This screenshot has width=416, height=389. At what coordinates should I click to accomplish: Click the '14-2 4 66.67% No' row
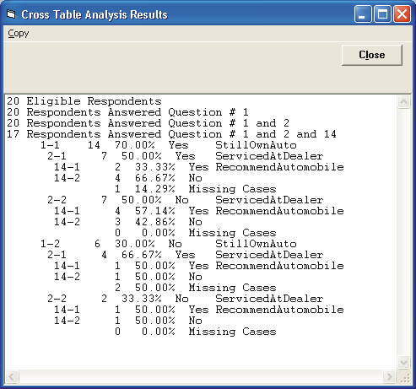pyautogui.click(x=128, y=178)
